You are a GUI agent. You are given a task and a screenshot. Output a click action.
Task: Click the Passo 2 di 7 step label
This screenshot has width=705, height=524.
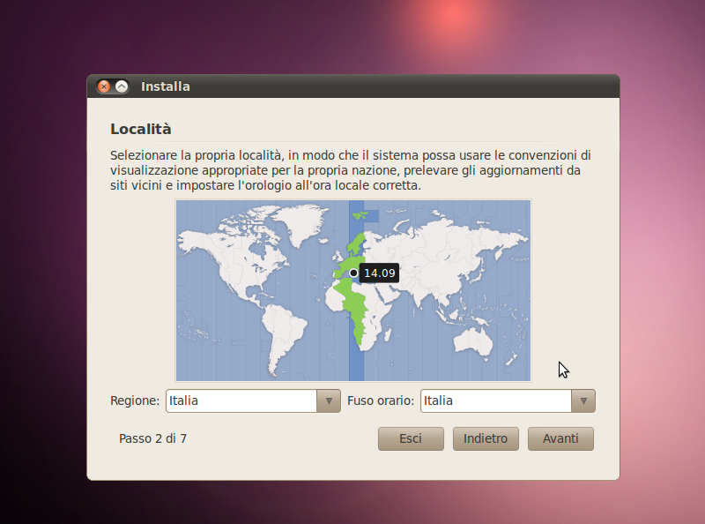[152, 438]
